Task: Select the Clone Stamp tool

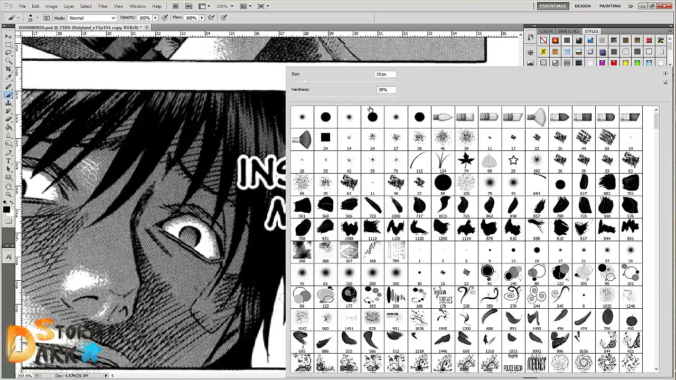Action: [x=8, y=103]
